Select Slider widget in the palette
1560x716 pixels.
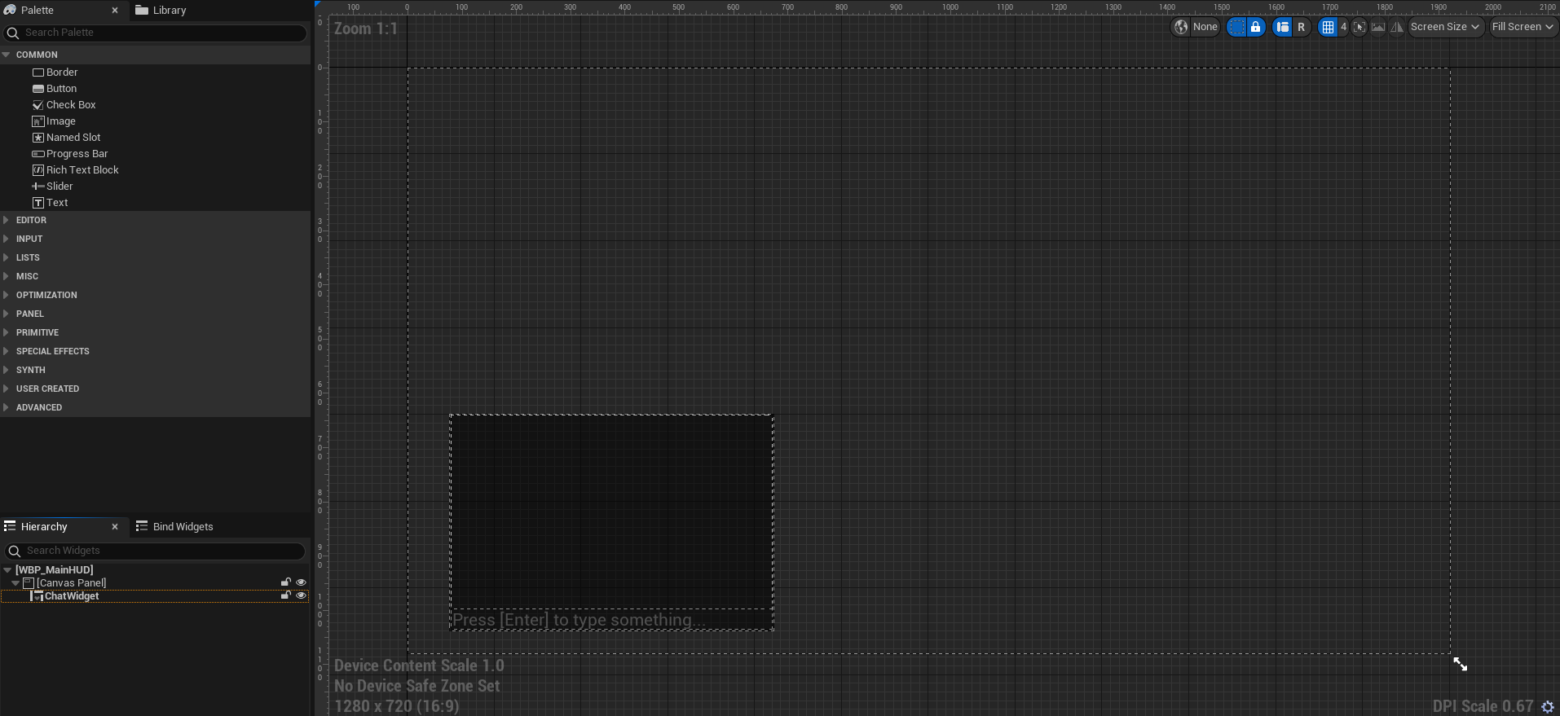click(x=59, y=187)
